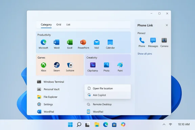Switch to the List view tab
This screenshot has width=195, height=130.
point(68,24)
